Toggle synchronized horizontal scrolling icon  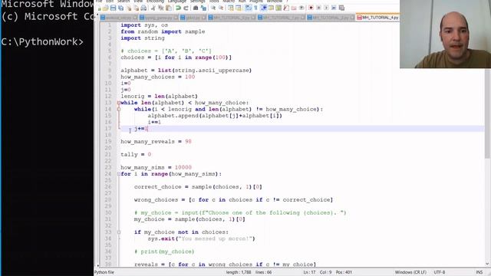tap(239, 8)
